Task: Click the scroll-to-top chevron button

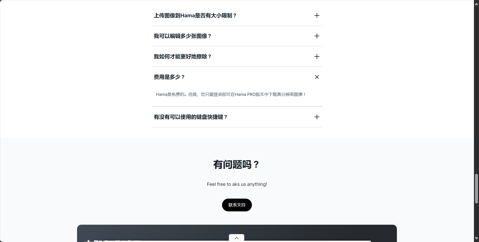Action: (x=236, y=238)
